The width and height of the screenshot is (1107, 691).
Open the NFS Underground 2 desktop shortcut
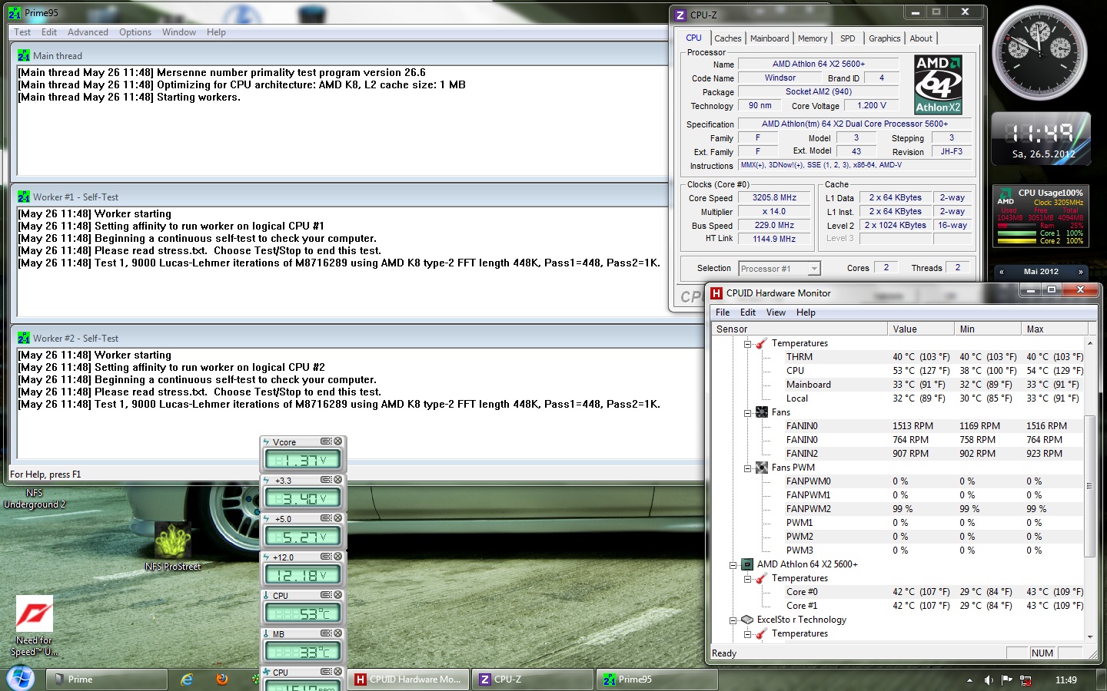pos(34,498)
